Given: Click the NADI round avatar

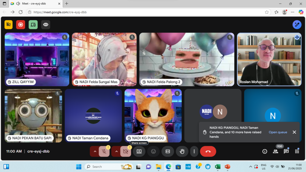Looking at the screenshot, I should (206, 112).
